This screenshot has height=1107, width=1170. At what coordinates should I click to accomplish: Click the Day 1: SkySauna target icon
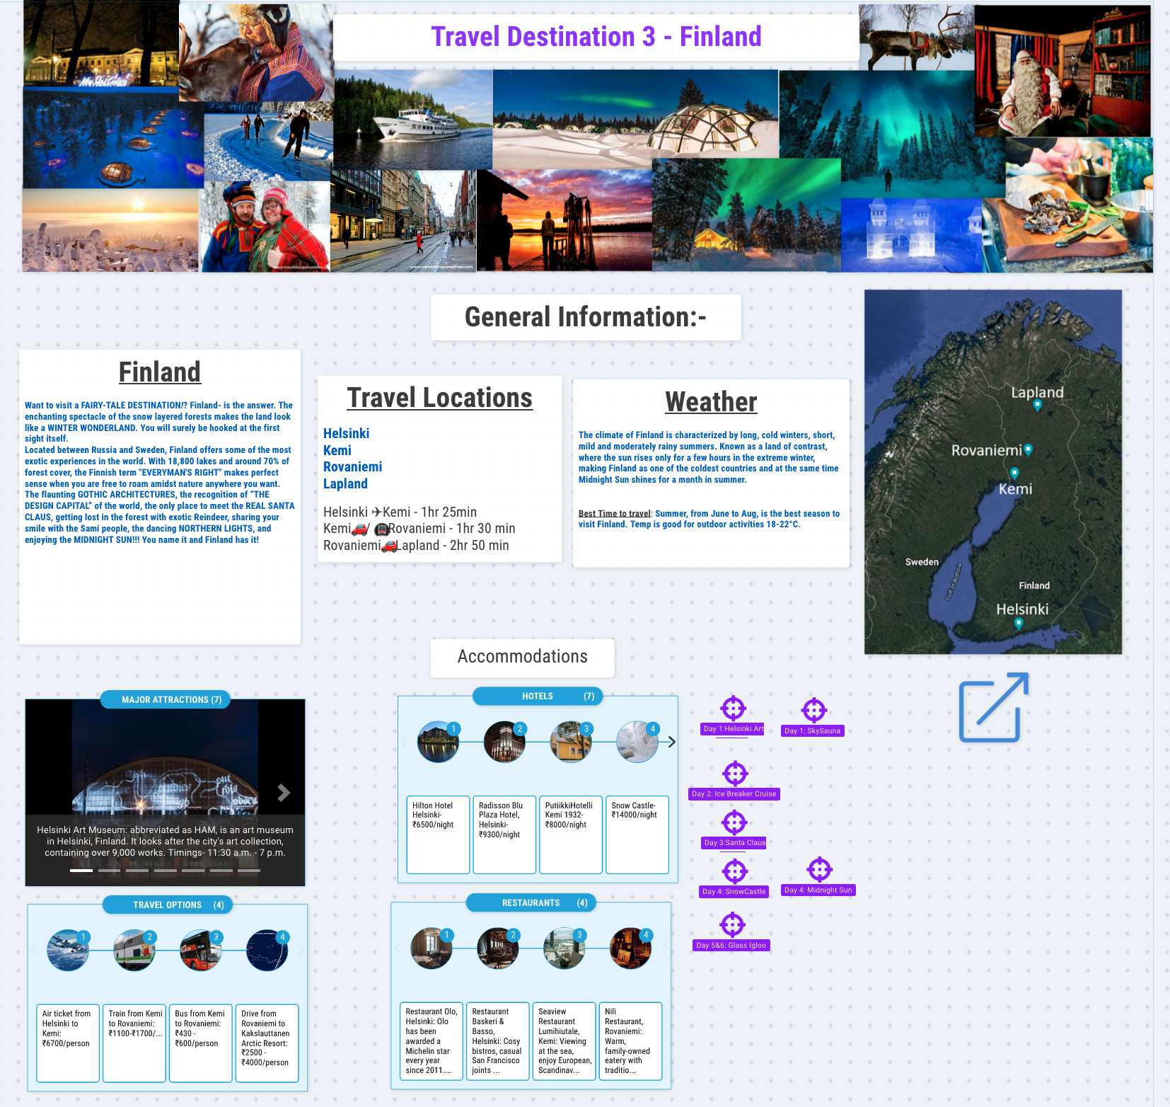click(813, 710)
